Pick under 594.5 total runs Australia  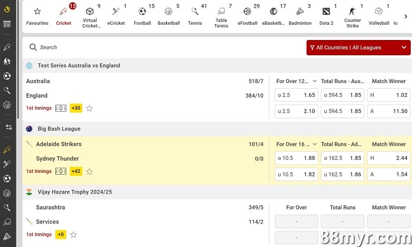tap(343, 111)
